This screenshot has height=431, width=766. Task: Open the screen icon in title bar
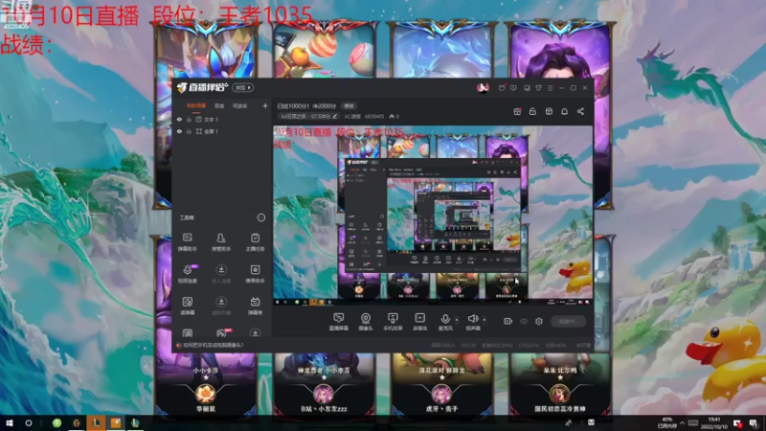point(527,88)
